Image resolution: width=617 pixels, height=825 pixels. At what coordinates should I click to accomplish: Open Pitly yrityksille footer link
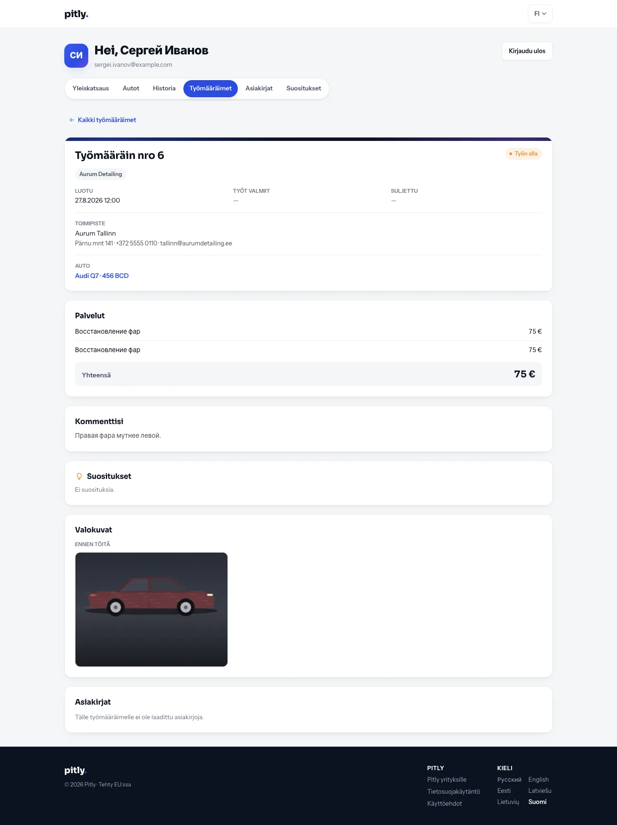click(x=446, y=780)
